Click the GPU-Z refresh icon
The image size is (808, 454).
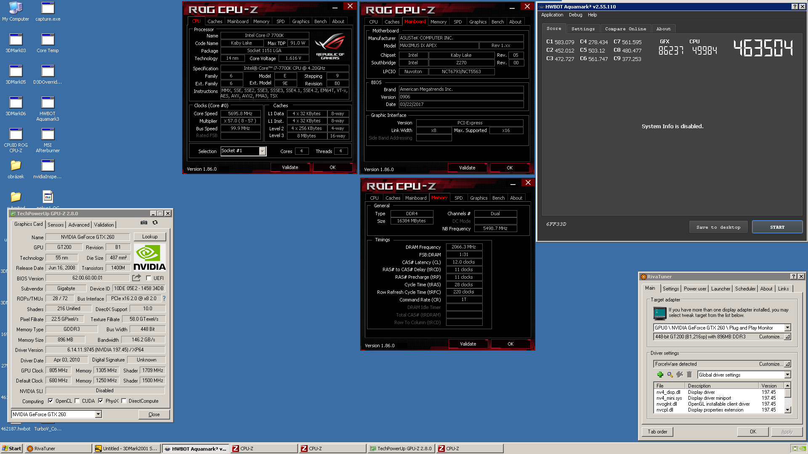(x=155, y=222)
